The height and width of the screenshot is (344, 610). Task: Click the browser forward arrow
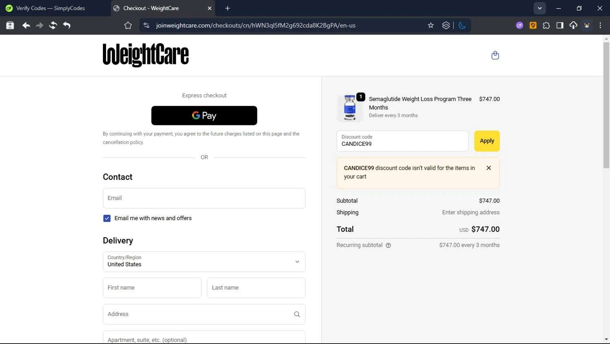(39, 25)
